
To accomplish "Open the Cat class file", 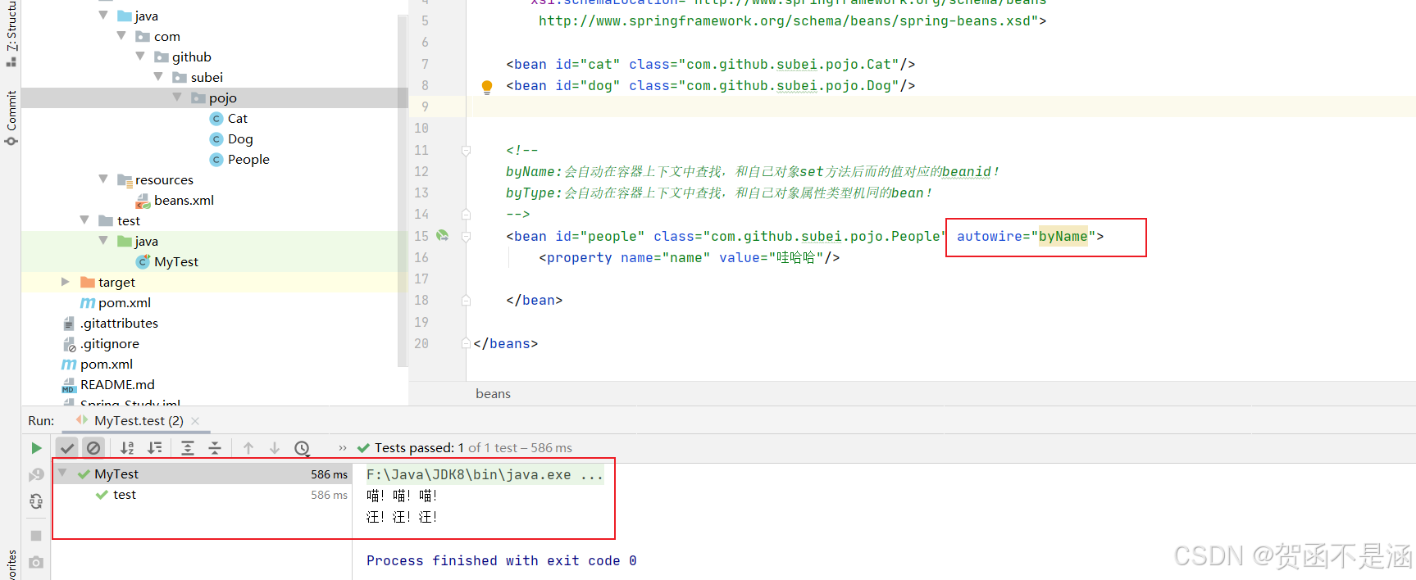I will coord(237,118).
